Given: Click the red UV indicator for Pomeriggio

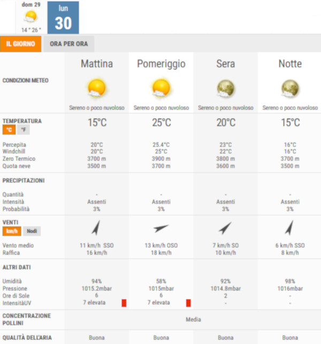Looking at the screenshot, I should pos(188,303).
